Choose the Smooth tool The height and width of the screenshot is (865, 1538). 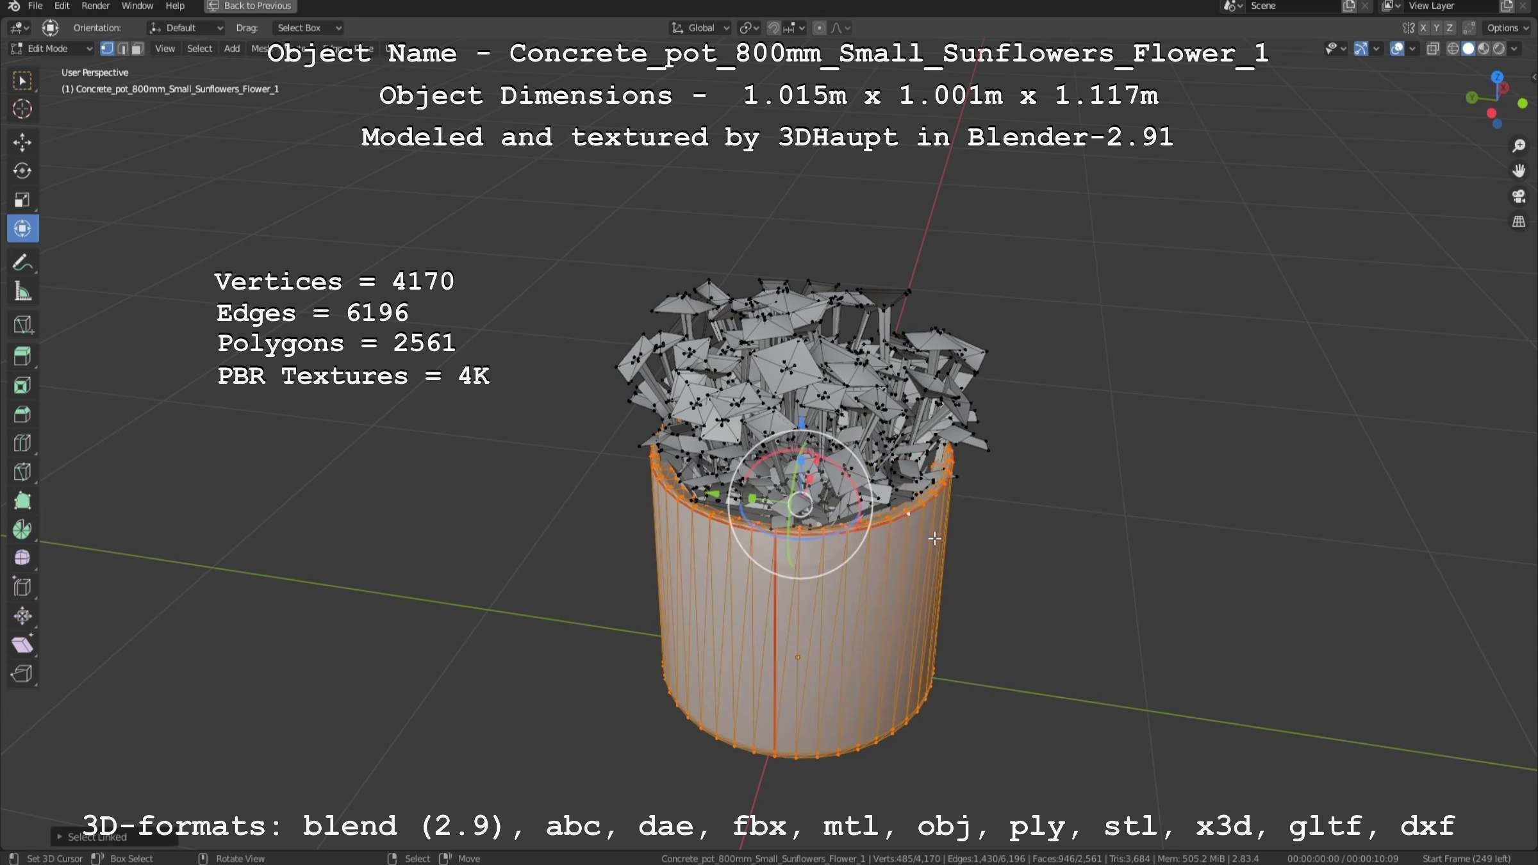pos(22,558)
